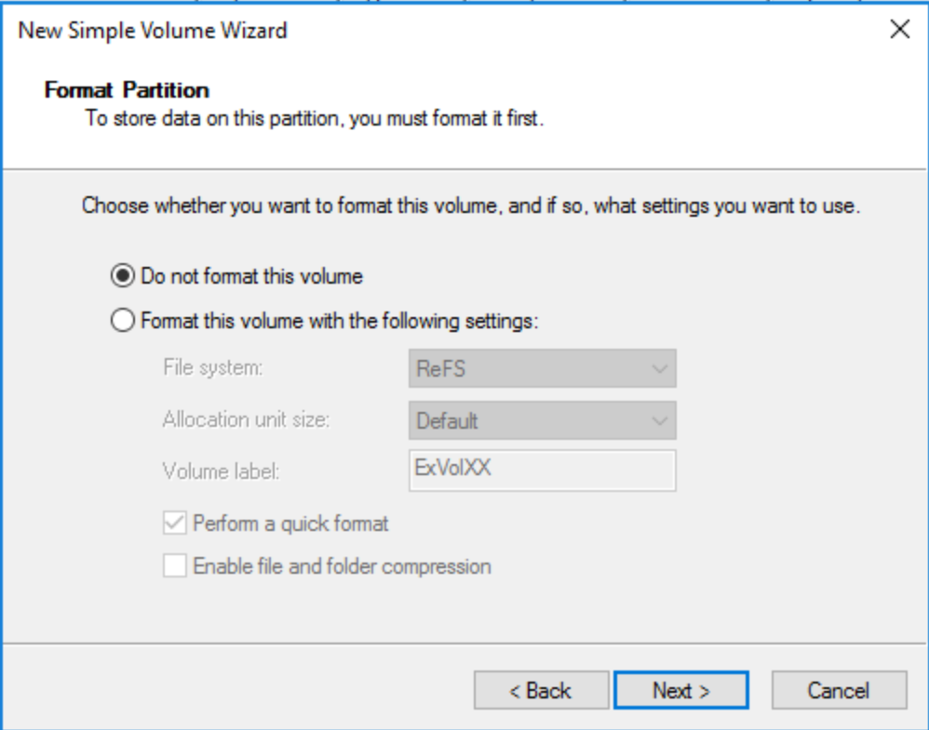Image resolution: width=929 pixels, height=730 pixels.
Task: Cancel the New Simple Volume Wizard
Action: click(x=838, y=690)
